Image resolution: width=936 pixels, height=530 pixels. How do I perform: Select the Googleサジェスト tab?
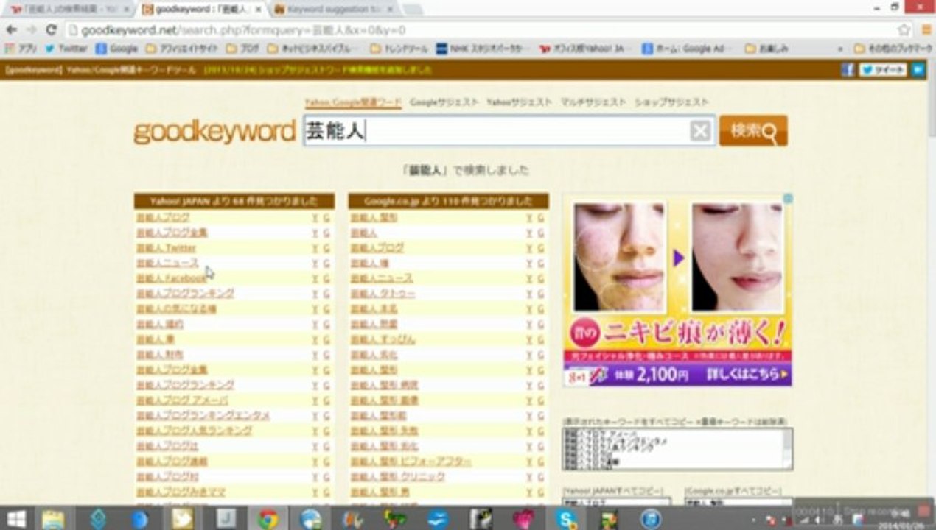(444, 102)
